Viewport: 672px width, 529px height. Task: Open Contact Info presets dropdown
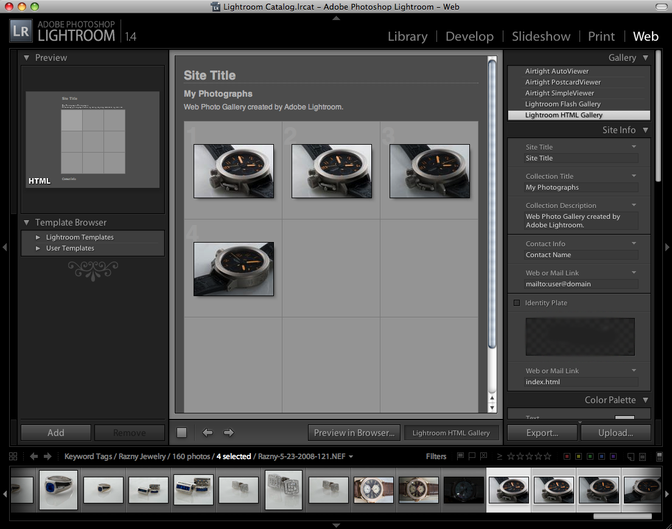pos(634,244)
